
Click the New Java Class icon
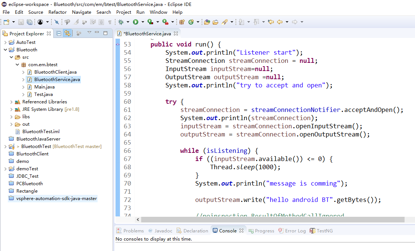(x=191, y=22)
